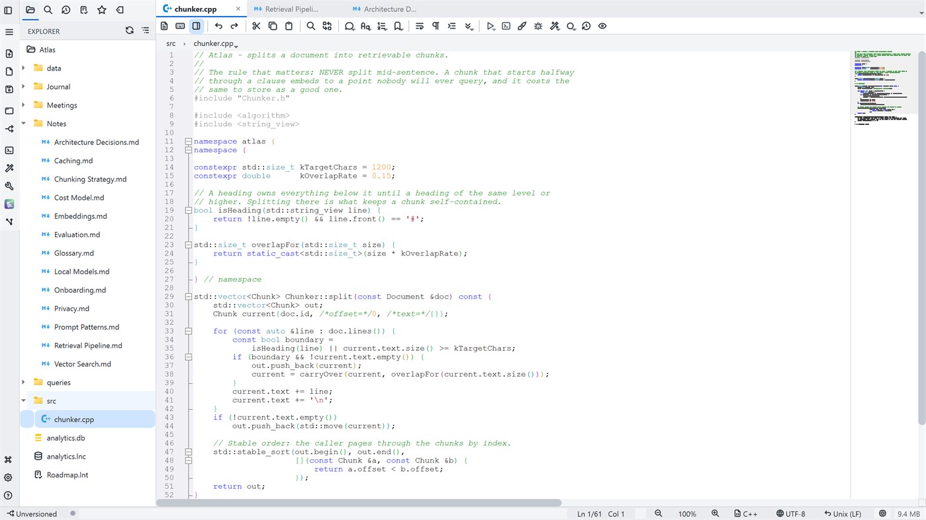The width and height of the screenshot is (926, 520).
Task: Open Architecture Decisions.md file
Action: pos(97,142)
